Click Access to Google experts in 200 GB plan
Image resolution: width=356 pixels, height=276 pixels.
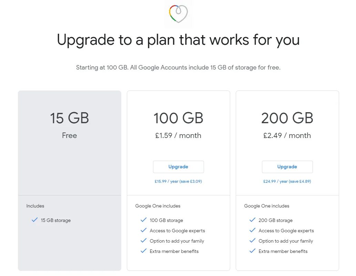[286, 231]
